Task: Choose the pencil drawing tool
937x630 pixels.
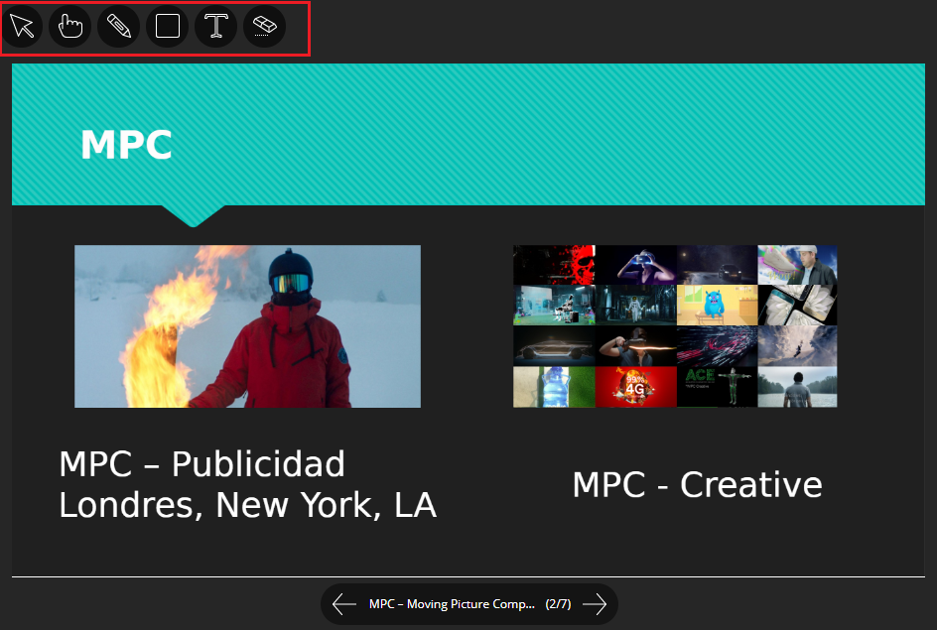Action: (x=118, y=26)
